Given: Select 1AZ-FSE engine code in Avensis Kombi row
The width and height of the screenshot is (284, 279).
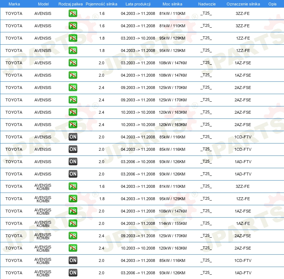Looking at the screenshot, I should (x=243, y=211).
